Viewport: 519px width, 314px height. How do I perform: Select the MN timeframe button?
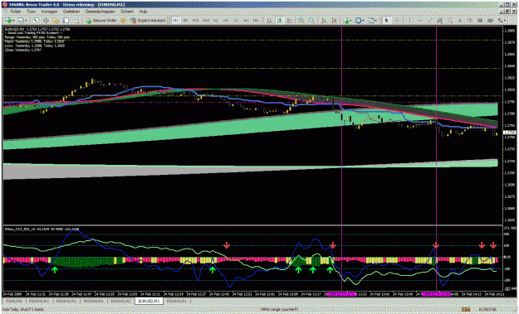click(x=256, y=21)
